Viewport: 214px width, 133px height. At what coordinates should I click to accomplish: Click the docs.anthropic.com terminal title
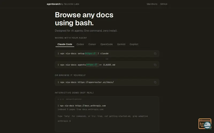coord(74,99)
